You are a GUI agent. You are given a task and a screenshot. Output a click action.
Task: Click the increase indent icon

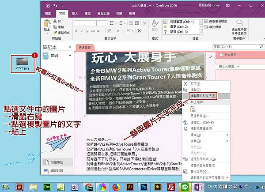136,23
